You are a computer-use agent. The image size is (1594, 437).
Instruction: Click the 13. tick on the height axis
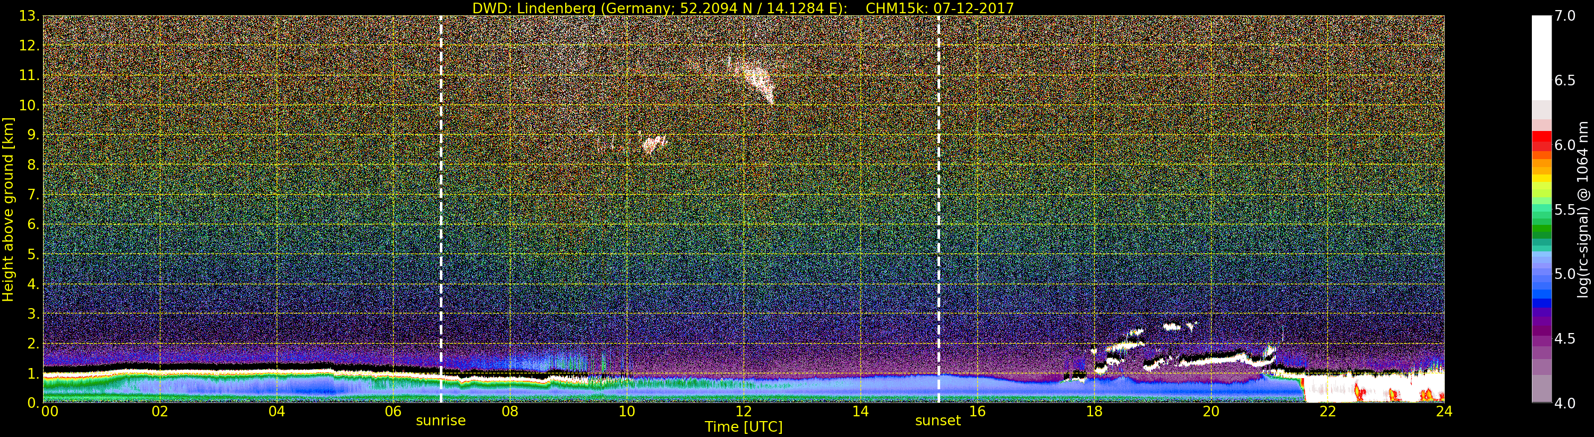tap(29, 16)
